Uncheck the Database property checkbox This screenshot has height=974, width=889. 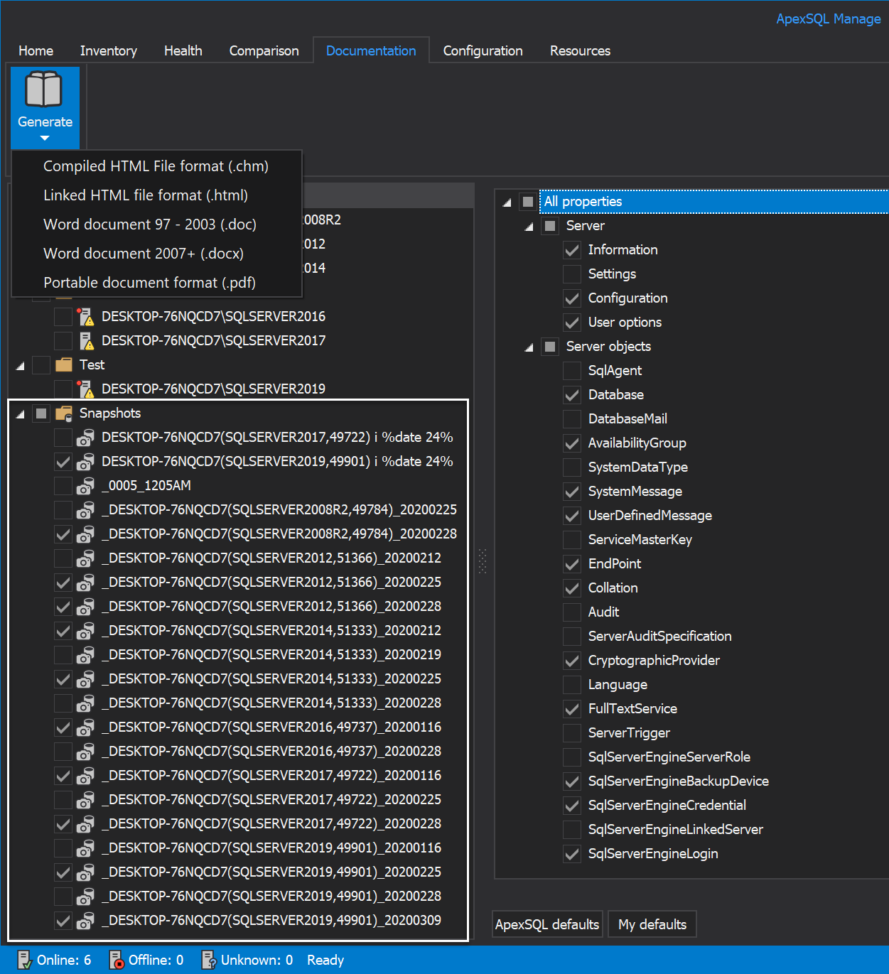click(571, 395)
